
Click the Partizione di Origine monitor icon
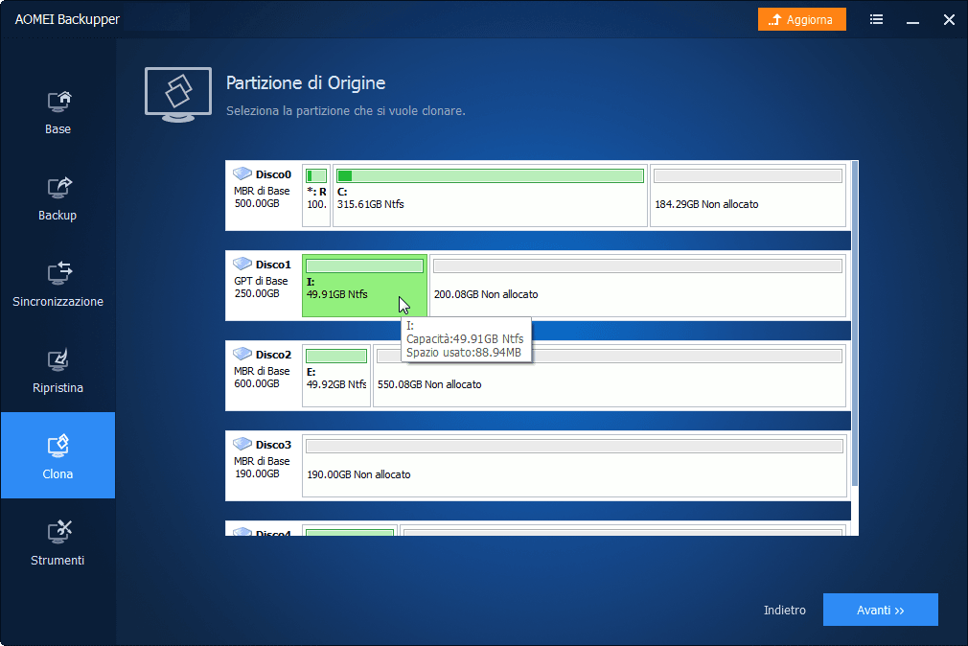pos(178,95)
